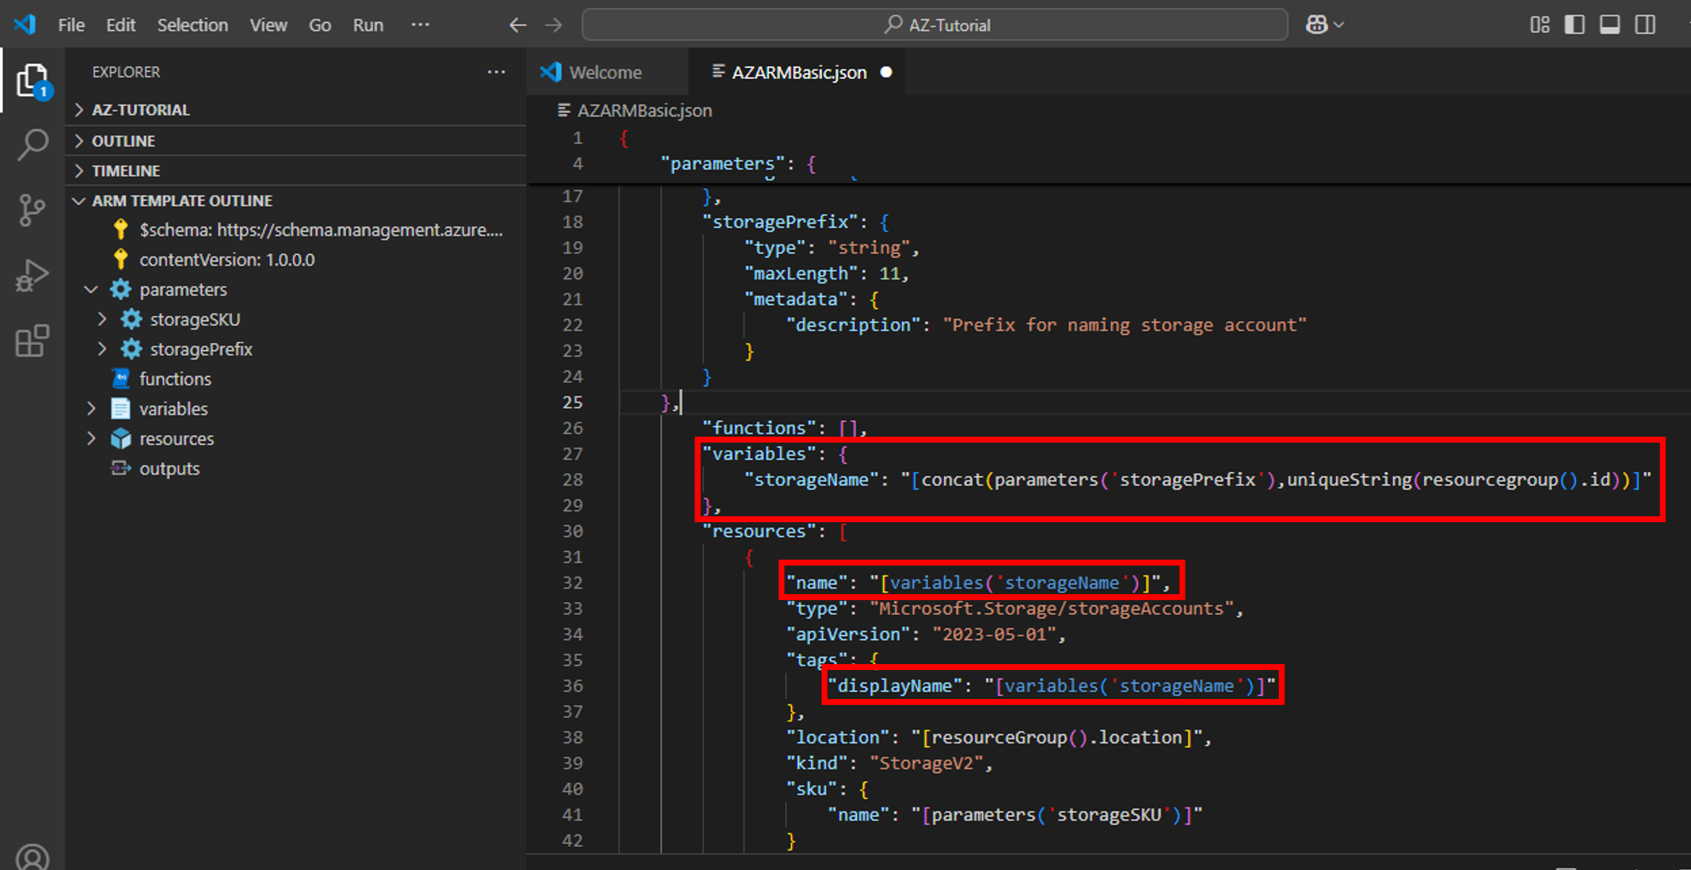This screenshot has width=1691, height=870.
Task: Open Explorer's more actions ellipsis
Action: (x=496, y=72)
